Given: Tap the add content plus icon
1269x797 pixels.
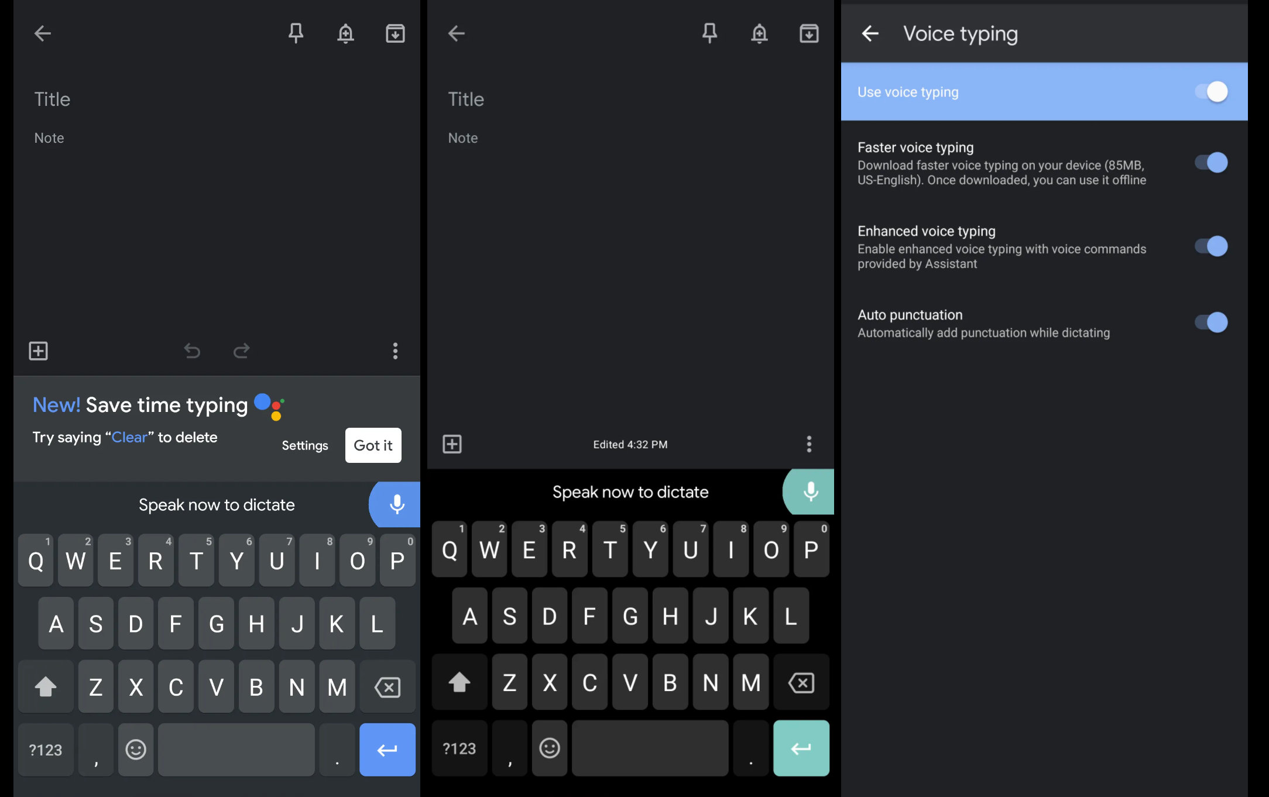Looking at the screenshot, I should (x=39, y=351).
